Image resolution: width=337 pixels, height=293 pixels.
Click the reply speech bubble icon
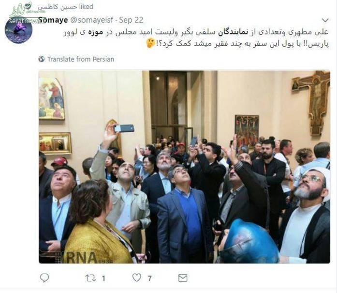click(x=44, y=278)
